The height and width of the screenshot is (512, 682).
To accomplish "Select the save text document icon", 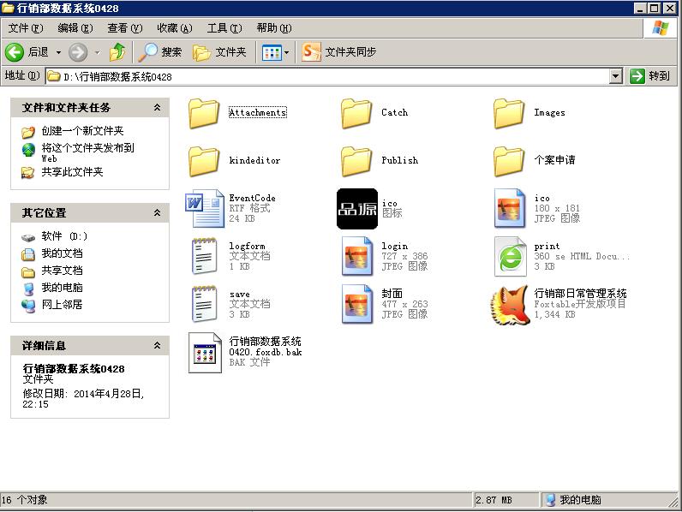I will [x=204, y=304].
